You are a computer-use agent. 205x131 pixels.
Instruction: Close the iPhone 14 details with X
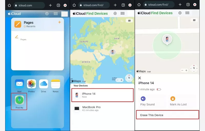(140, 78)
